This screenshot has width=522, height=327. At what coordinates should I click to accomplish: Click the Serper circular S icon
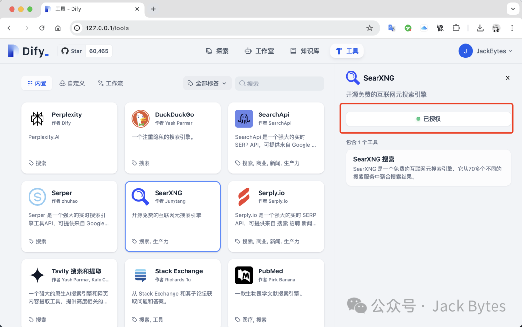pyautogui.click(x=37, y=197)
